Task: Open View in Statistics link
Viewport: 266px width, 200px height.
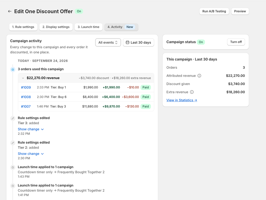Action: pos(182,100)
